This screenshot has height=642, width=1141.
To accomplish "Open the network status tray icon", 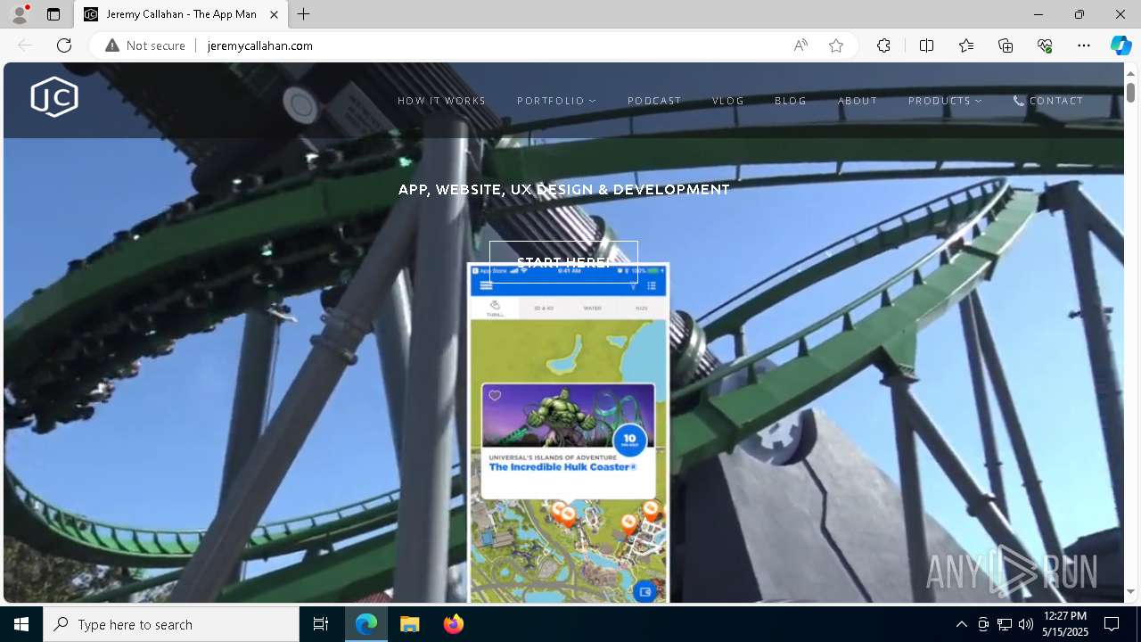I will [1005, 624].
